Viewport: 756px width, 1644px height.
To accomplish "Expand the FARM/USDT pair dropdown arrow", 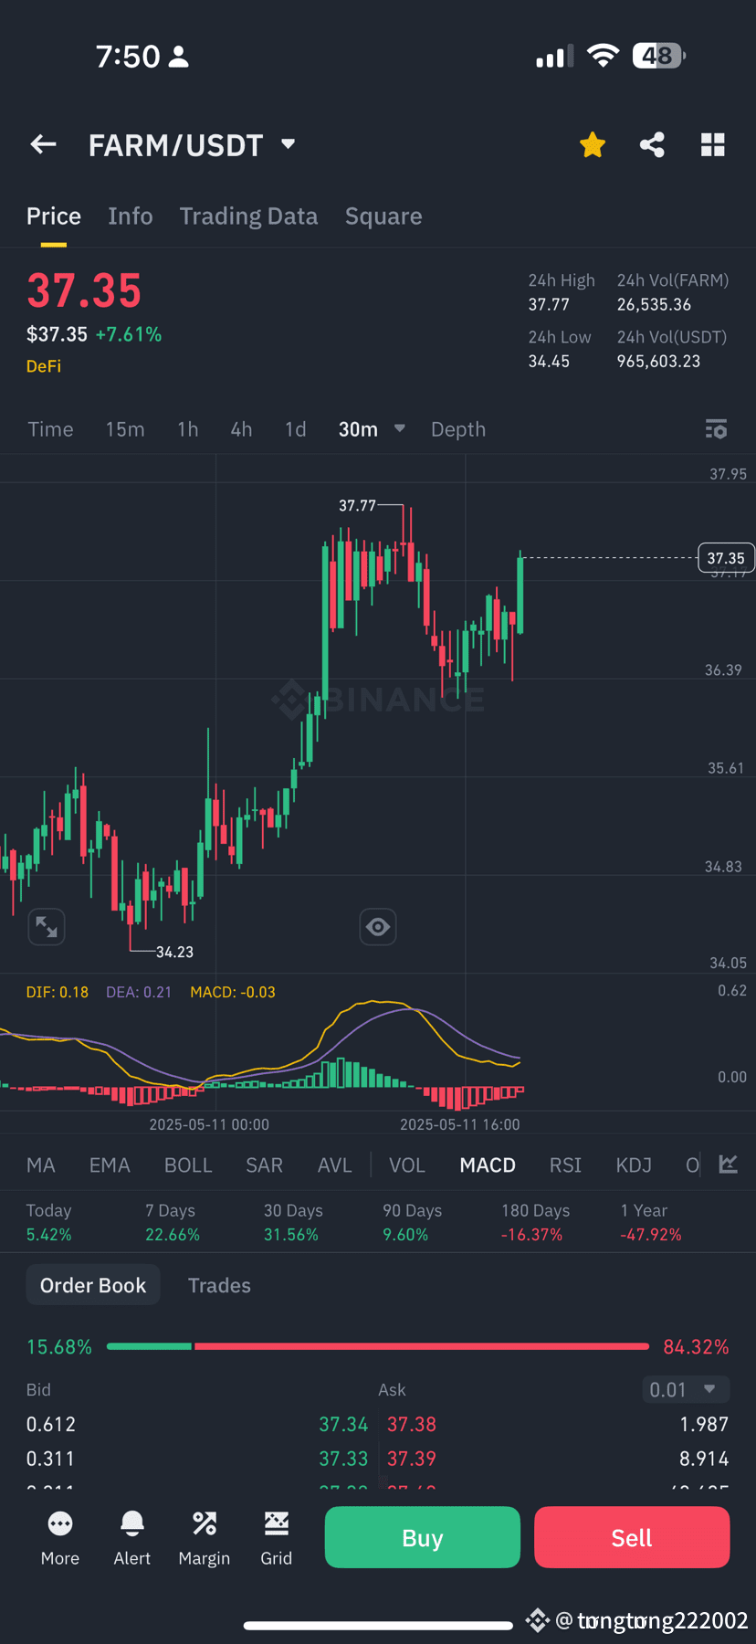I will pos(289,144).
